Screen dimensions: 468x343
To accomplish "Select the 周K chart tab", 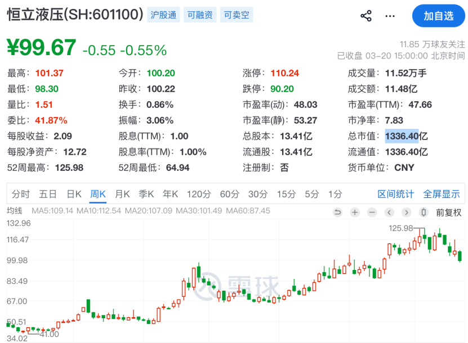I will 98,195.
